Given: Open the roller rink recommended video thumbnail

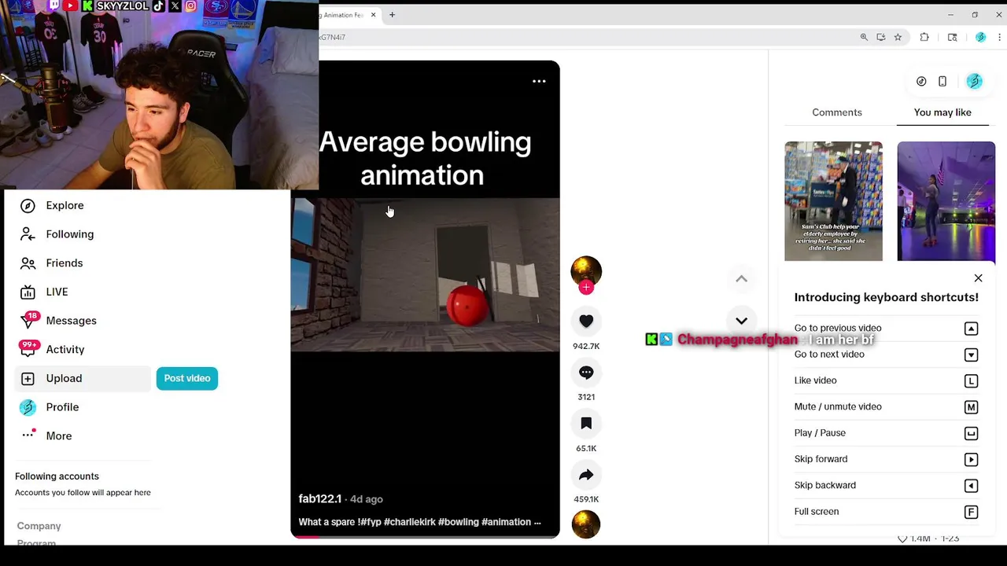Looking at the screenshot, I should 946,201.
